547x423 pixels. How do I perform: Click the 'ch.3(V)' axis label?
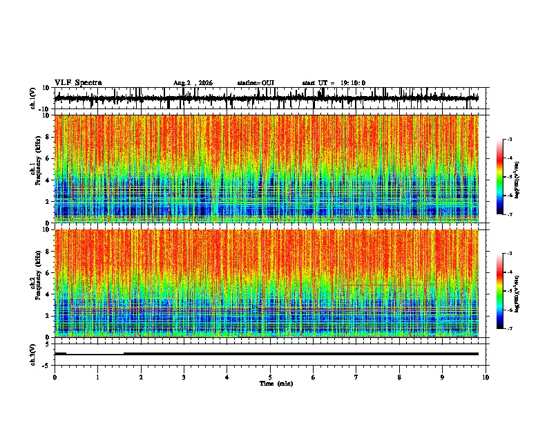click(x=33, y=355)
